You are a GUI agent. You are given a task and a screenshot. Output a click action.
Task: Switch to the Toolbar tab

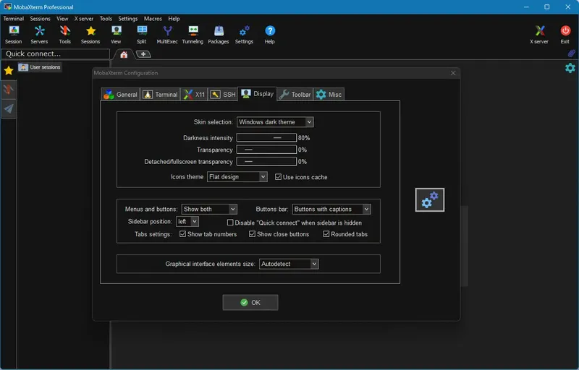point(295,95)
